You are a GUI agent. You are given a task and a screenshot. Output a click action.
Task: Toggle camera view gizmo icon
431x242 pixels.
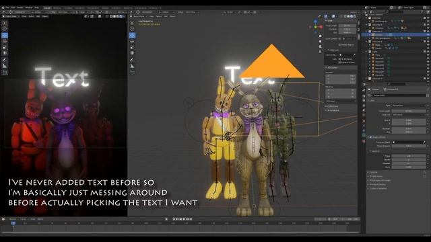[321, 46]
